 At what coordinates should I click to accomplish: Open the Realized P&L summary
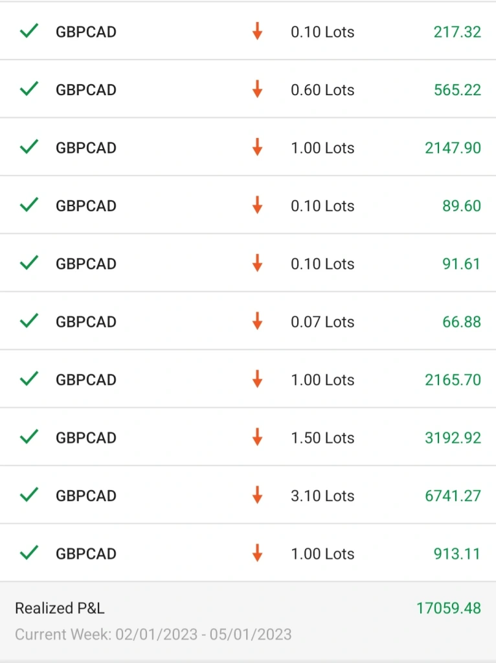[248, 620]
